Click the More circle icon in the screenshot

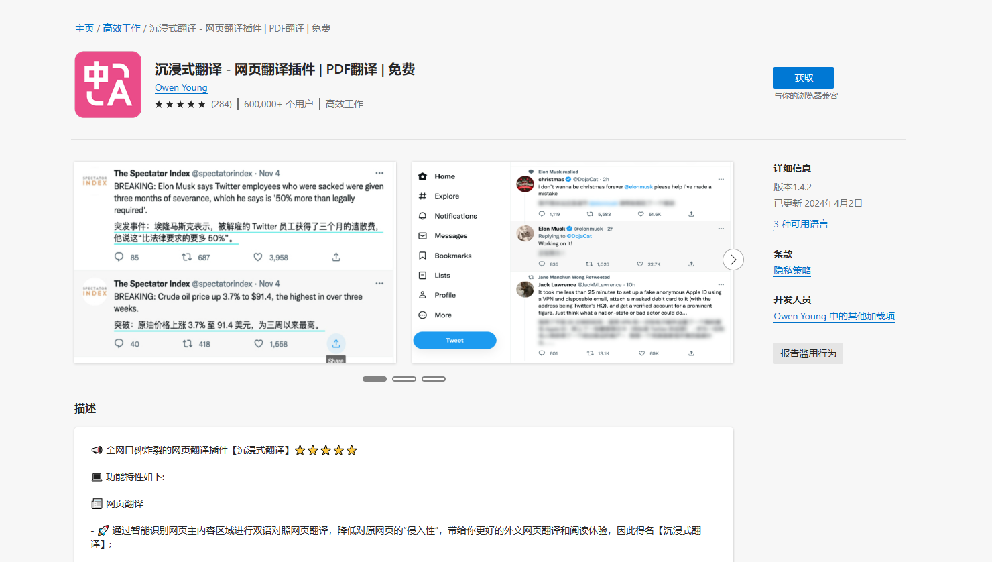click(x=422, y=315)
